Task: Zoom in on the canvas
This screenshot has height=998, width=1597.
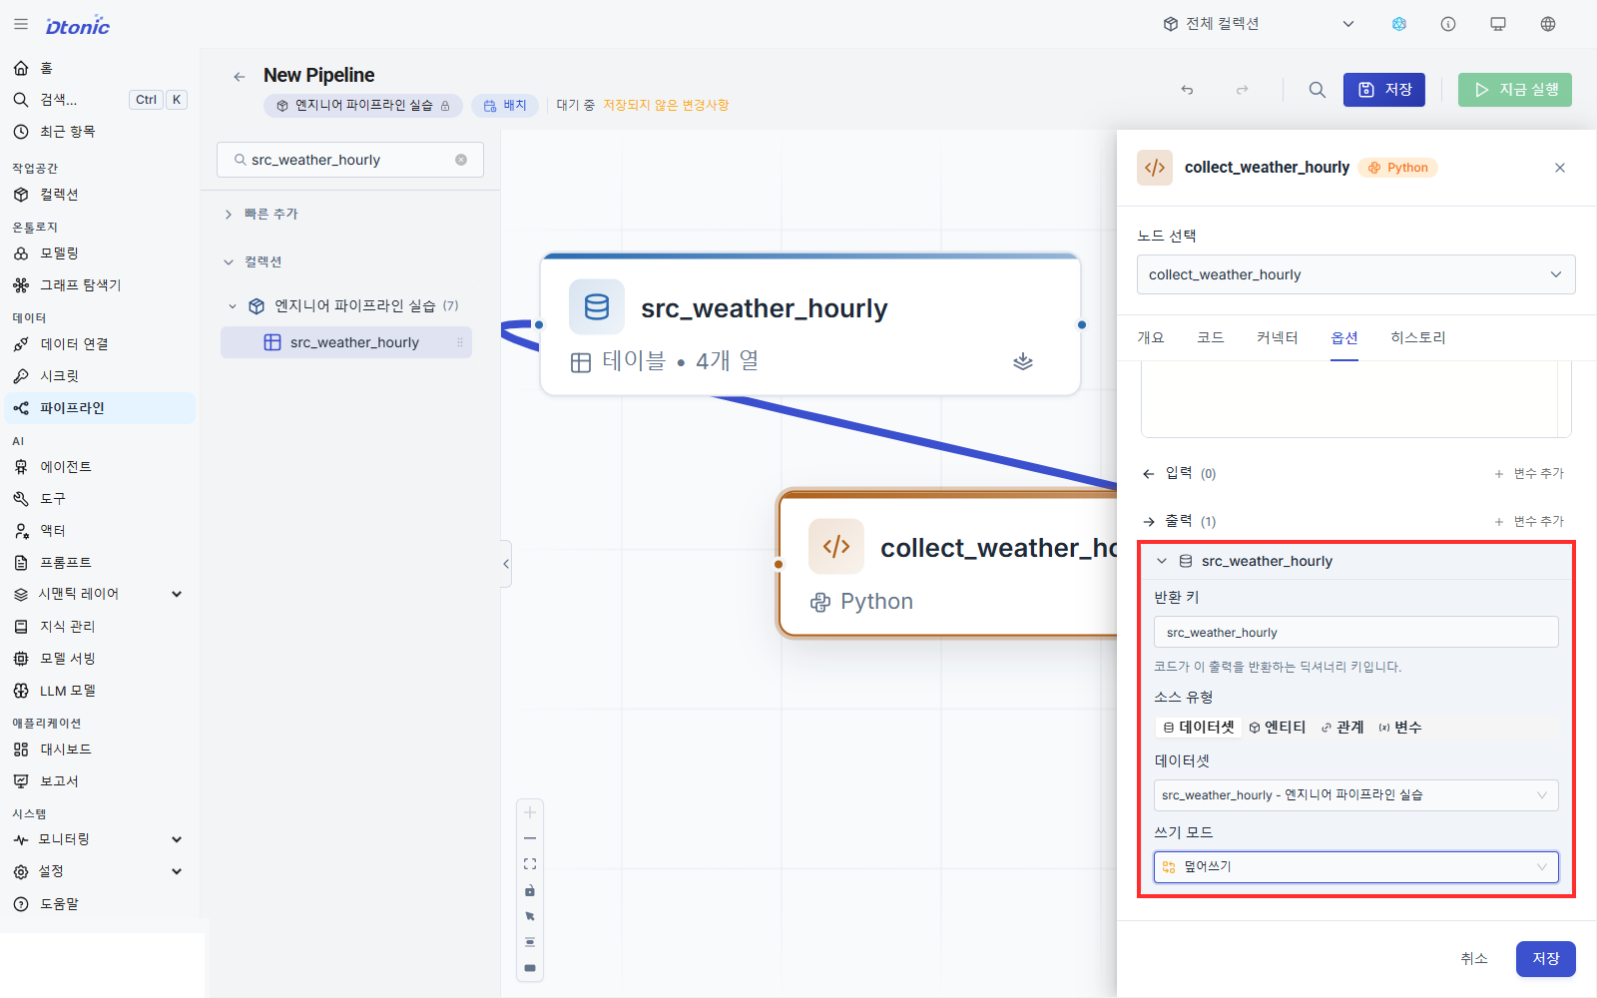Action: coord(530,812)
